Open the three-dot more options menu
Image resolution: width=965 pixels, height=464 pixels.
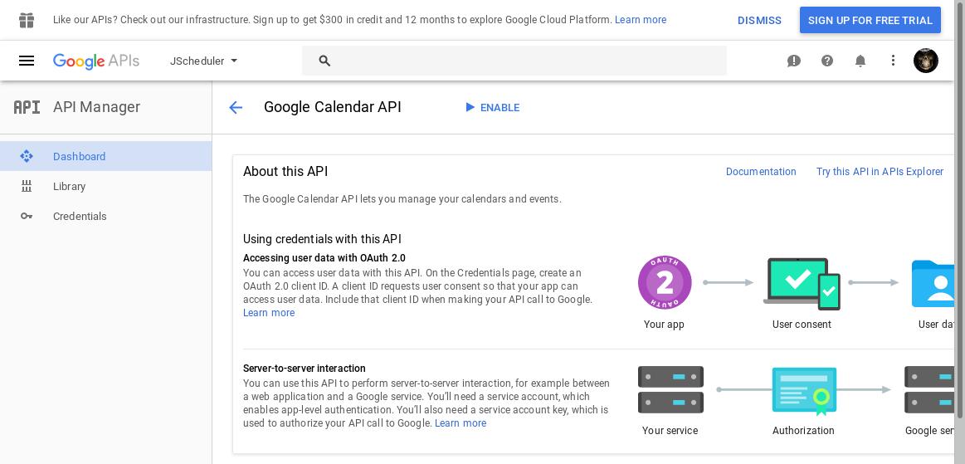[893, 61]
